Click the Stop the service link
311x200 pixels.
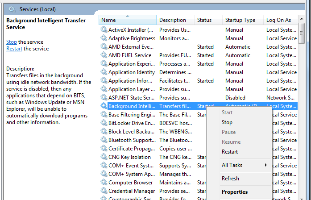click(x=11, y=42)
